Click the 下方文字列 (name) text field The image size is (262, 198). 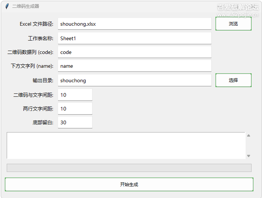(134, 66)
